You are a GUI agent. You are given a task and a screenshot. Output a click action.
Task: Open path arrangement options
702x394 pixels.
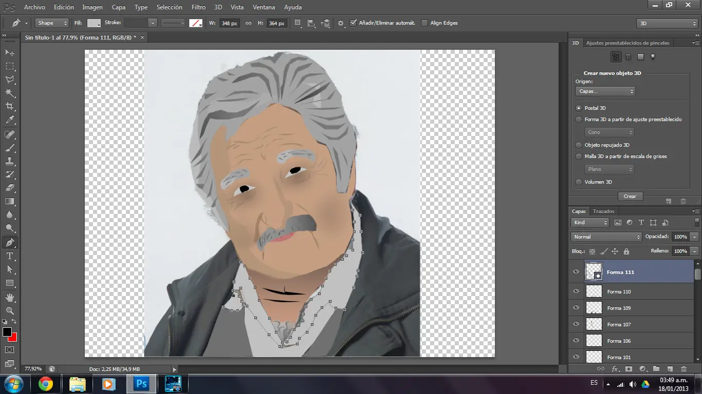click(x=325, y=23)
